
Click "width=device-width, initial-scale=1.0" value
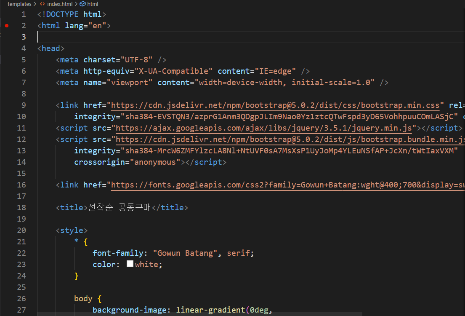285,83
